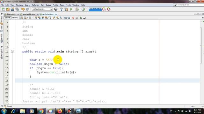This screenshot has height=114, width=204.
Task: Click the Last Edit icon beside History
Action: [22, 18]
